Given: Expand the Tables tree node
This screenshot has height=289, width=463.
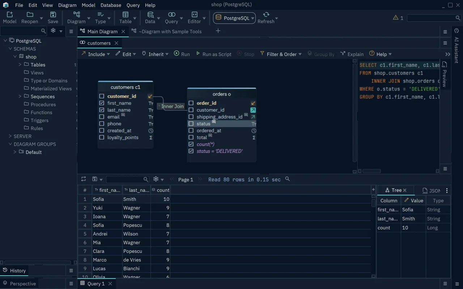Looking at the screenshot, I should tap(20, 65).
